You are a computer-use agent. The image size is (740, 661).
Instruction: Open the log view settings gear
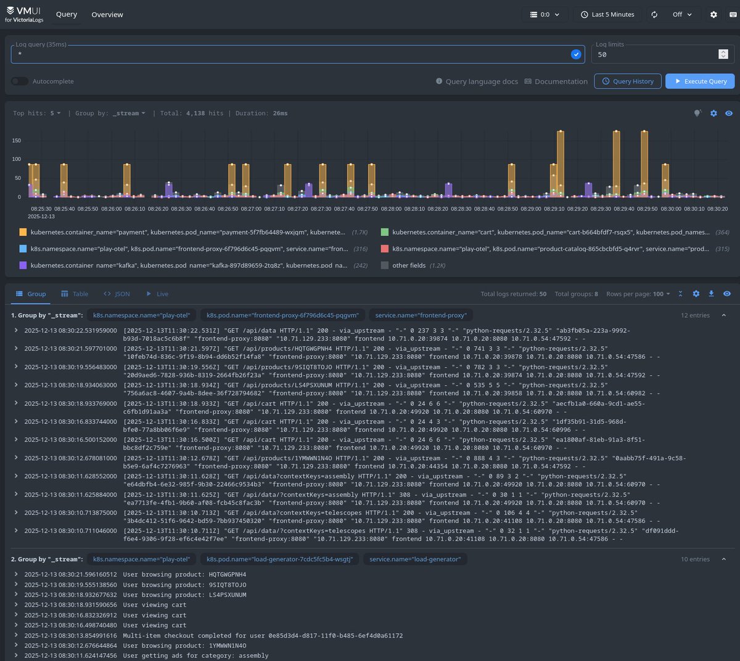click(696, 294)
